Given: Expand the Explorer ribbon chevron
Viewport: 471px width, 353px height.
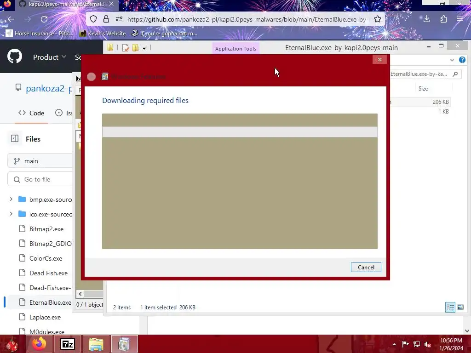Looking at the screenshot, I should [452, 60].
